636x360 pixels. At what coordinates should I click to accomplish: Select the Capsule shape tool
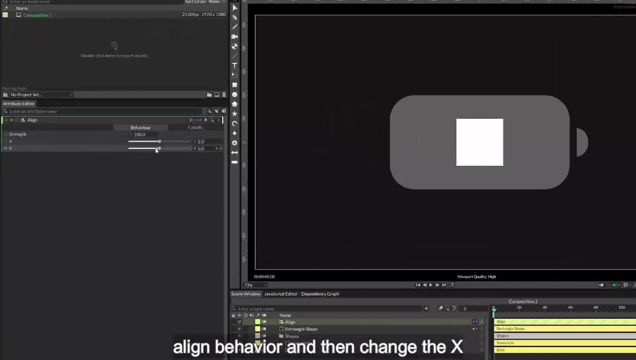(235, 162)
